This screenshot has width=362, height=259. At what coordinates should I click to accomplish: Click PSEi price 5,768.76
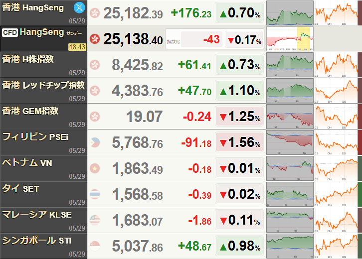tap(137, 142)
